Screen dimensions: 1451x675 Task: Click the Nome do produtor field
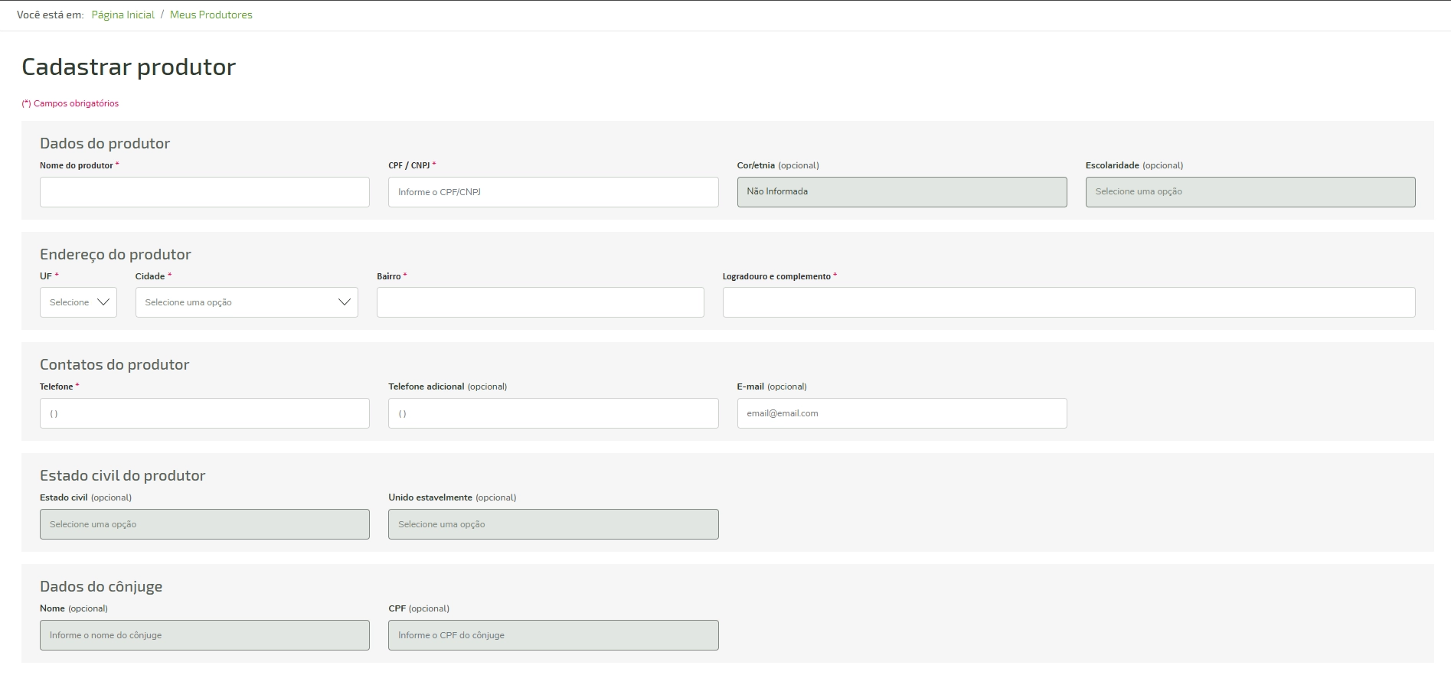tap(204, 192)
